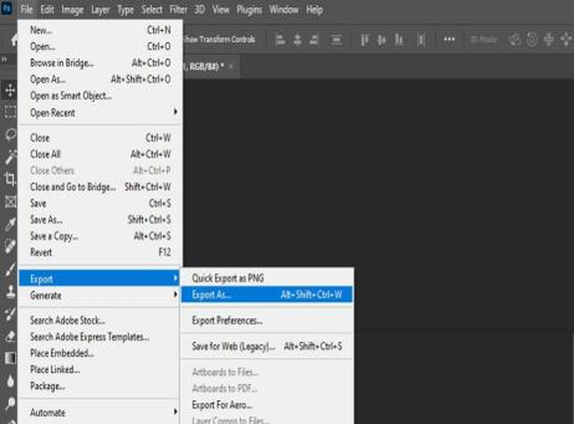
Task: Select the Rectangular Marquee tool
Action: pos(10,112)
